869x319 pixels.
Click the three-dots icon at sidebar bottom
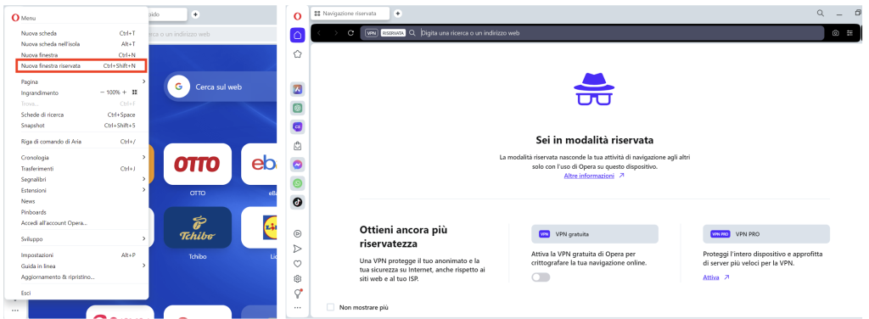298,307
